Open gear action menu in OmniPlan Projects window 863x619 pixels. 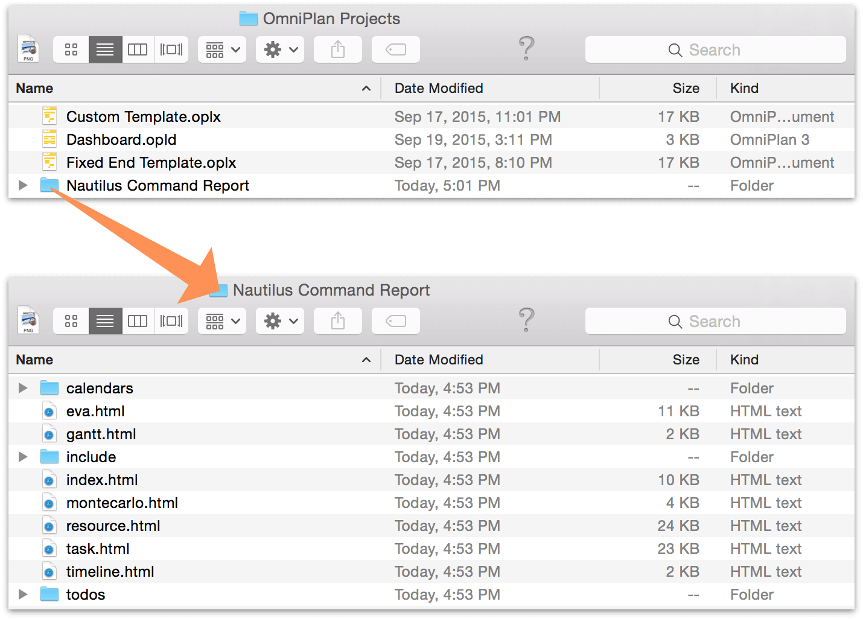[280, 49]
